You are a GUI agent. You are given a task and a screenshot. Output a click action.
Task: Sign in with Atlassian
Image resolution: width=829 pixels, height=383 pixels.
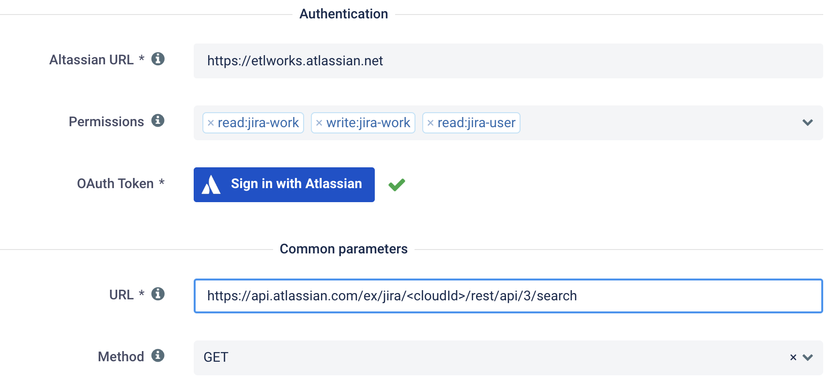point(284,185)
